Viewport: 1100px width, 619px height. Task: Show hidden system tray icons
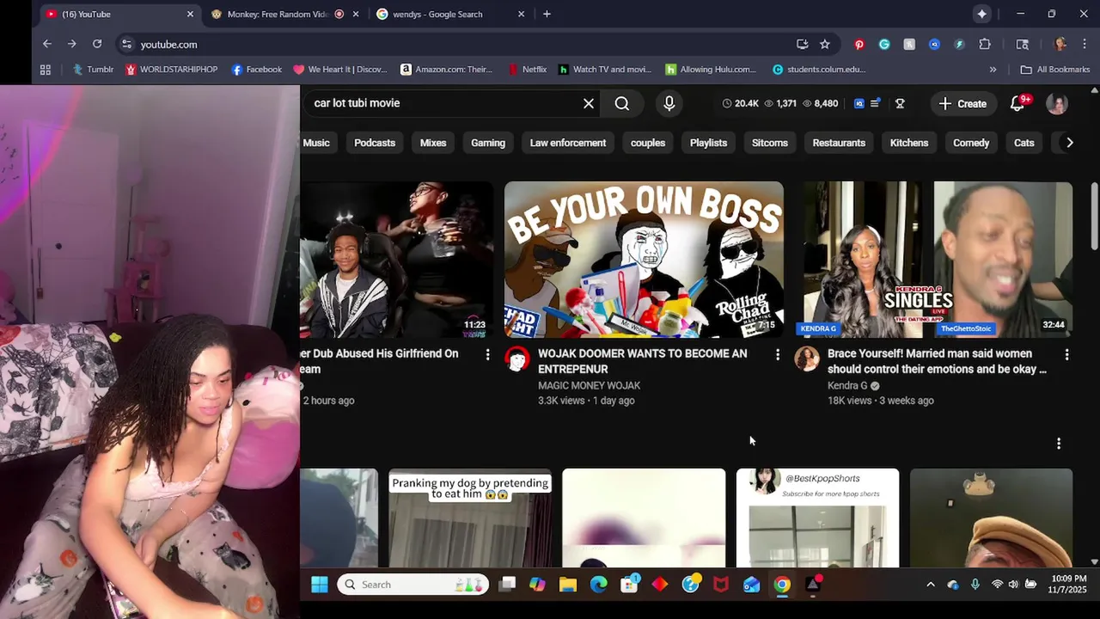930,585
